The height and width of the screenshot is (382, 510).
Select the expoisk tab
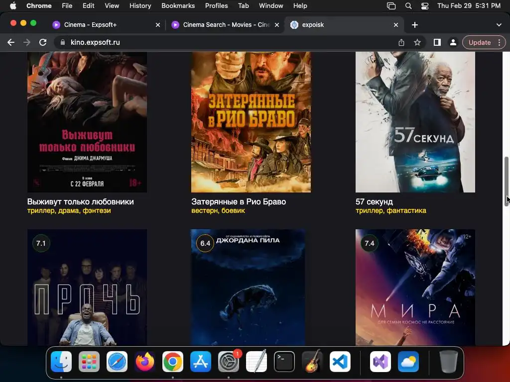click(x=344, y=25)
